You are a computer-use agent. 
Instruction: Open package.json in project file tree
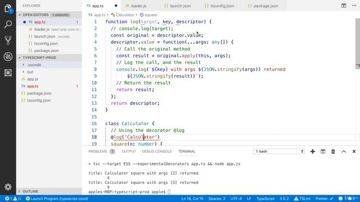pyautogui.click(x=49, y=93)
